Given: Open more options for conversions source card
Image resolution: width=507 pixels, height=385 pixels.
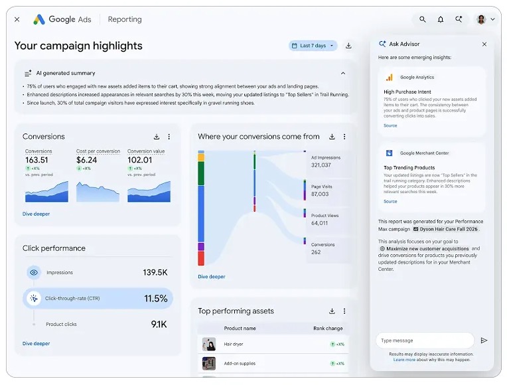Looking at the screenshot, I should (x=344, y=137).
